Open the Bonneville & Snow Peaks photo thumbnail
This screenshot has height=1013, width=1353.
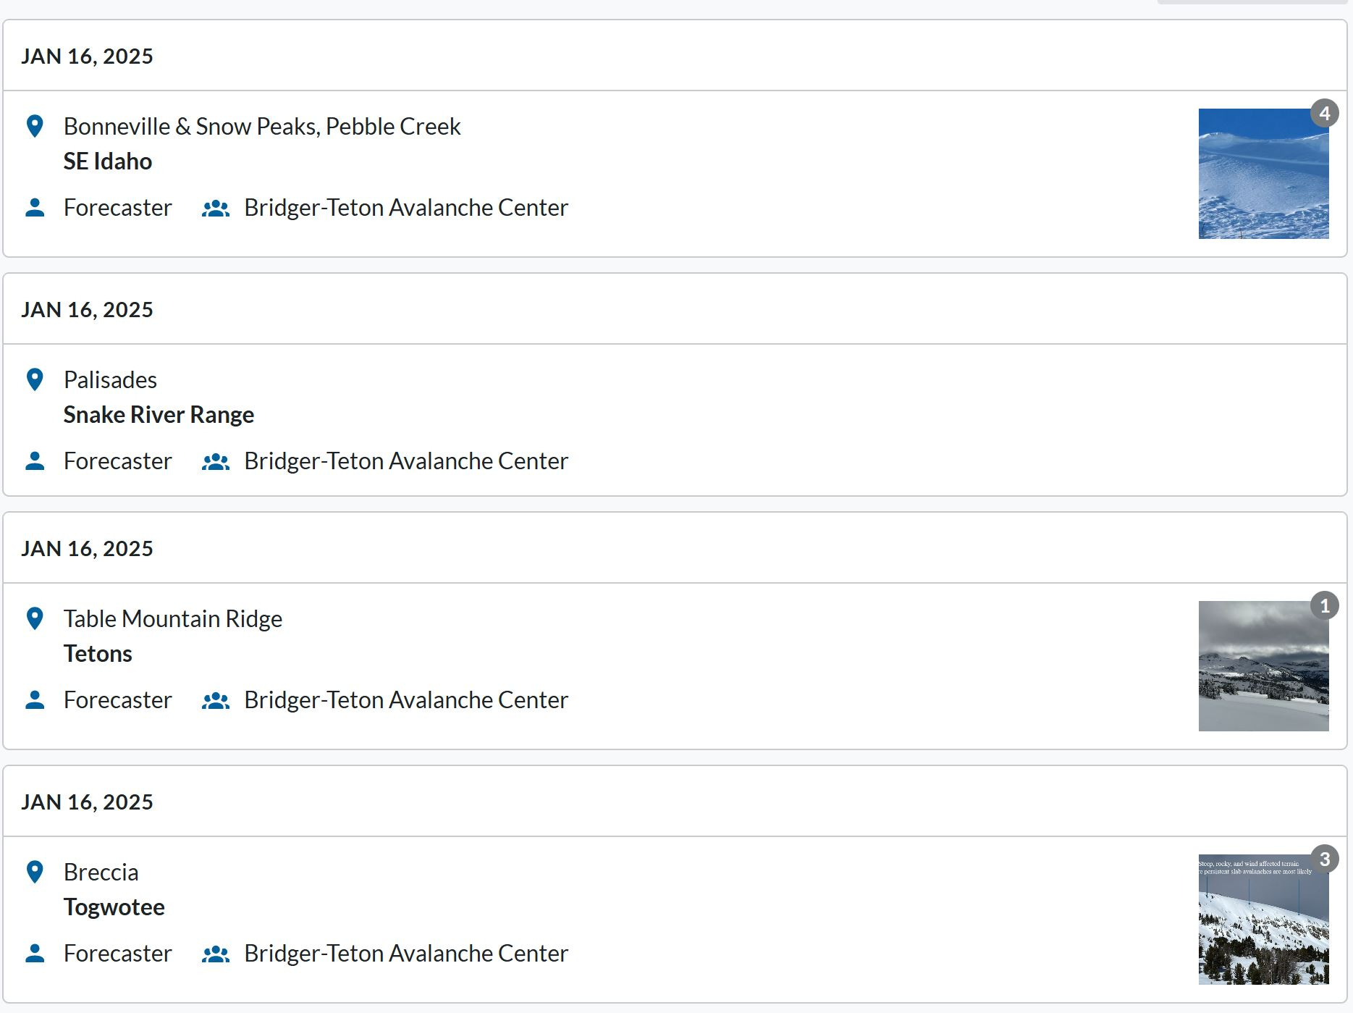point(1263,174)
